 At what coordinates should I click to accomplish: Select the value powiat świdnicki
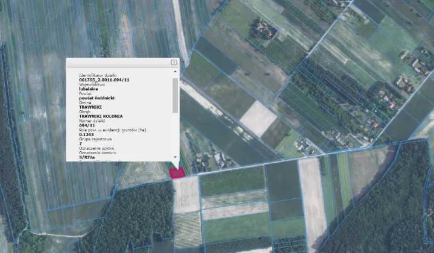96,98
